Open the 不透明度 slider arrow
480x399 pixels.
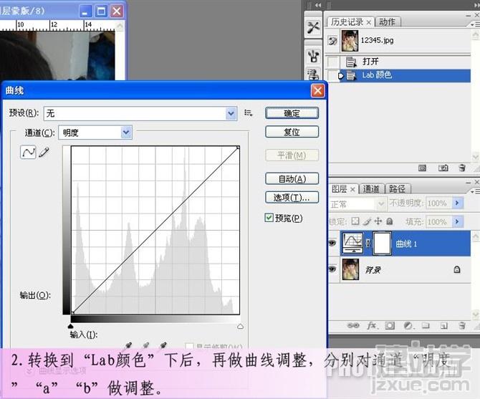pos(457,203)
